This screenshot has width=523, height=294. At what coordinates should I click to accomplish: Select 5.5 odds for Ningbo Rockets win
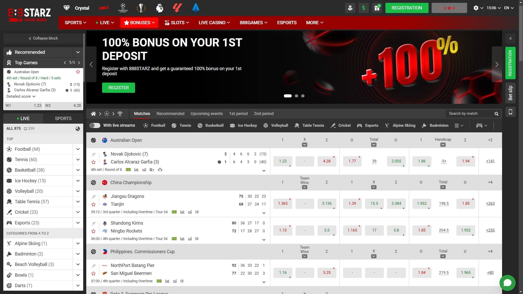(x=327, y=230)
